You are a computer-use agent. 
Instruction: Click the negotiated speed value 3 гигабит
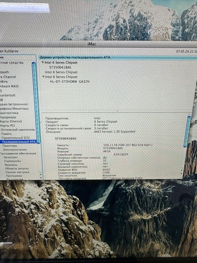pos(101,128)
